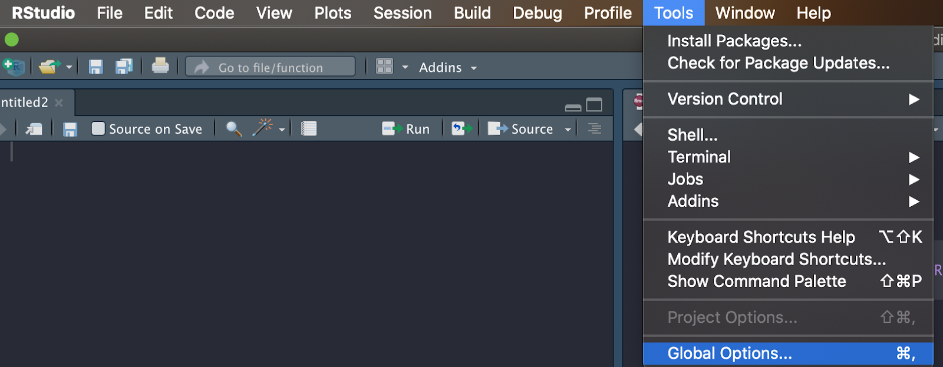Enable Source on Save checkbox
The height and width of the screenshot is (367, 943).
pyautogui.click(x=98, y=128)
